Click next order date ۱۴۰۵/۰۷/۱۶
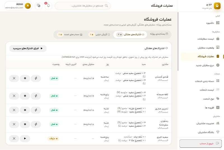224x150 pixels. coord(88,96)
